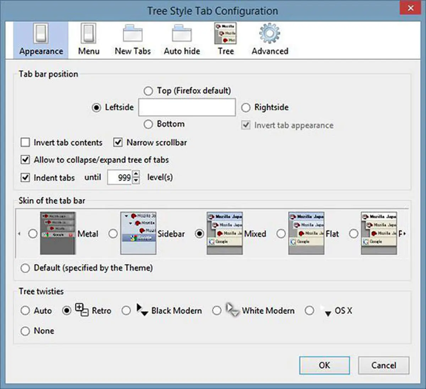The image size is (426, 389).
Task: Open the New Tabs folder icon
Action: pos(132,34)
